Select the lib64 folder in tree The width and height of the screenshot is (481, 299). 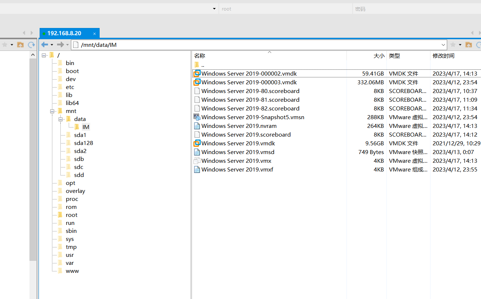click(x=72, y=103)
